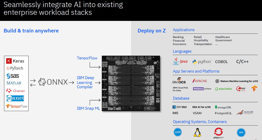The image size is (262, 140).
Task: Click the Keras logo
Action: [15, 61]
